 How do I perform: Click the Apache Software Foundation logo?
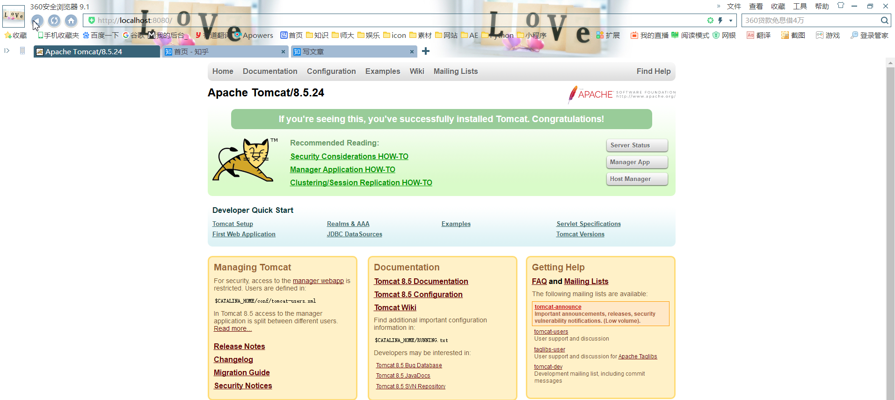click(x=622, y=95)
